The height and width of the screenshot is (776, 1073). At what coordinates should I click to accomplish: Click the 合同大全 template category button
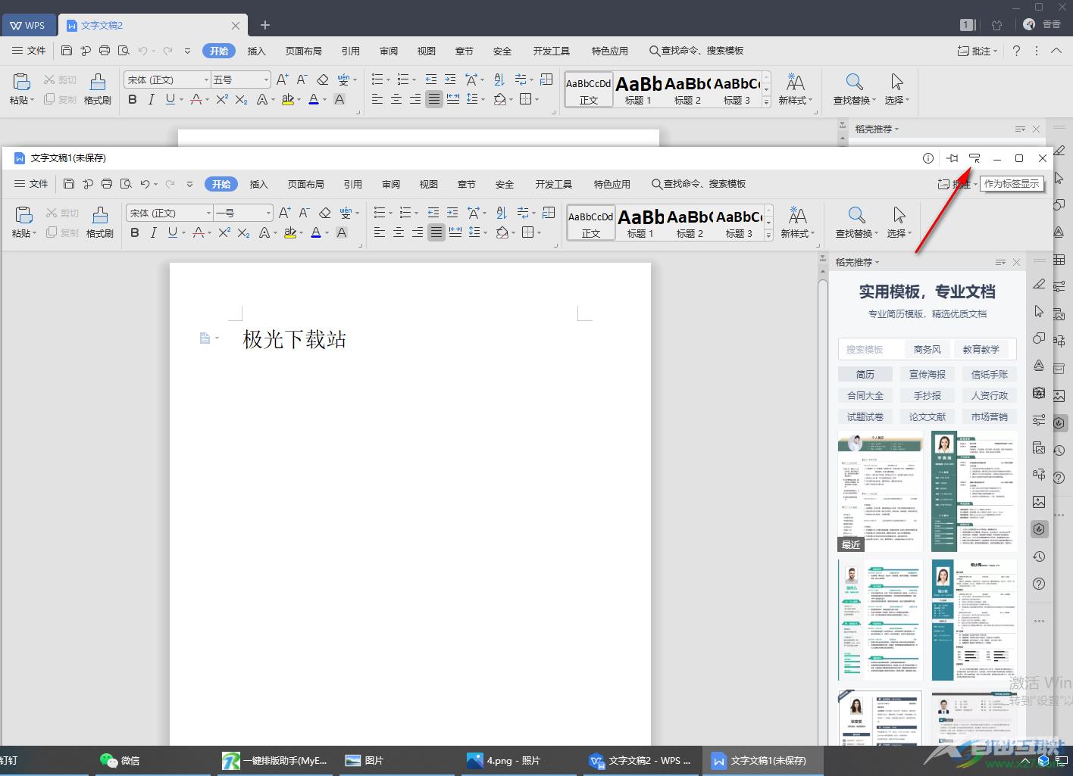click(865, 395)
